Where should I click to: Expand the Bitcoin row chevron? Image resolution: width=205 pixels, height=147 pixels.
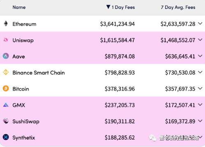coord(200,89)
